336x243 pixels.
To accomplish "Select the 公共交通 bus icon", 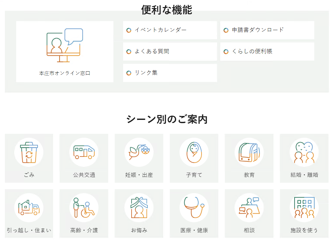I will [84, 152].
